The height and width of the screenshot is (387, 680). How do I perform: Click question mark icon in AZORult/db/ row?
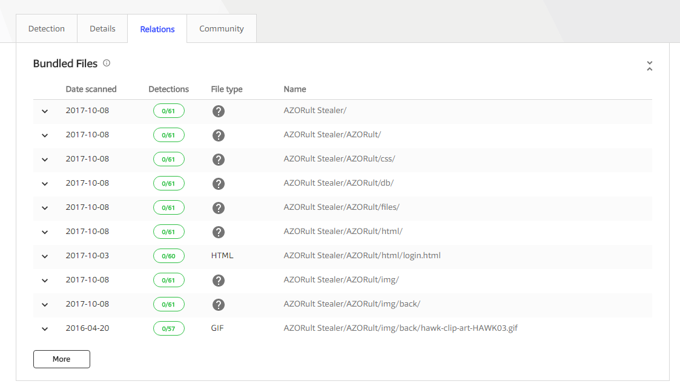pyautogui.click(x=219, y=184)
